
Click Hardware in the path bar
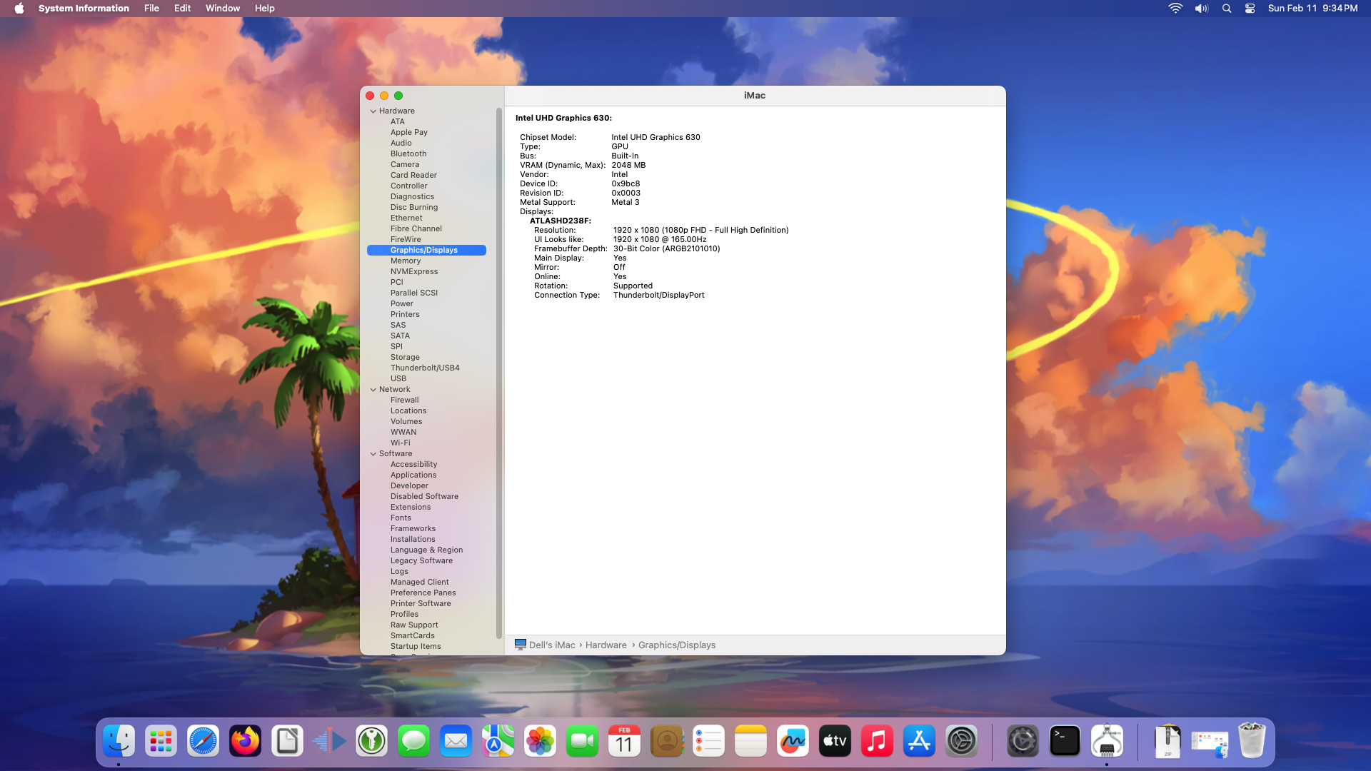pos(606,645)
